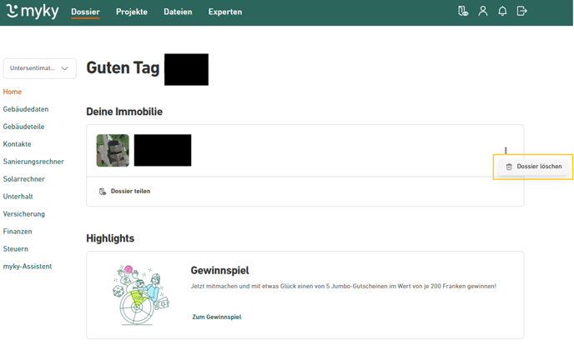Open the dossier share icon in header

pyautogui.click(x=463, y=12)
